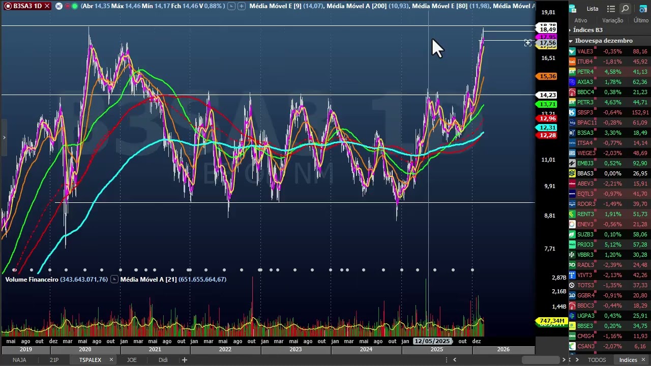
Task: Select VALE3 in the watchlist
Action: click(609, 51)
